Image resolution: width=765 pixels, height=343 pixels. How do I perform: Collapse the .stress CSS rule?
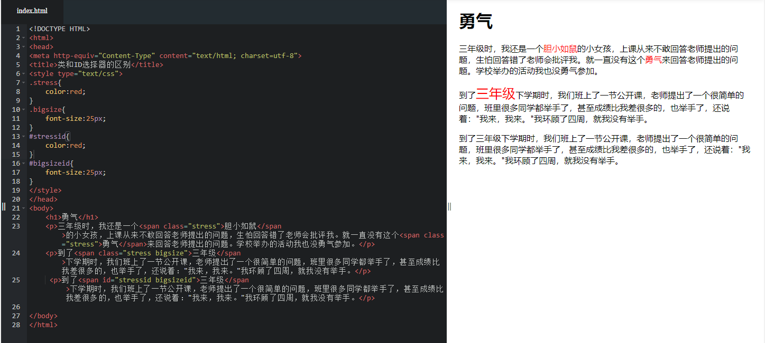(x=24, y=82)
